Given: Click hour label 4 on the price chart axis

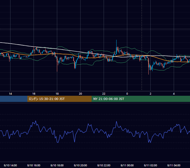Looking at the screenshot, I should click(x=174, y=94).
